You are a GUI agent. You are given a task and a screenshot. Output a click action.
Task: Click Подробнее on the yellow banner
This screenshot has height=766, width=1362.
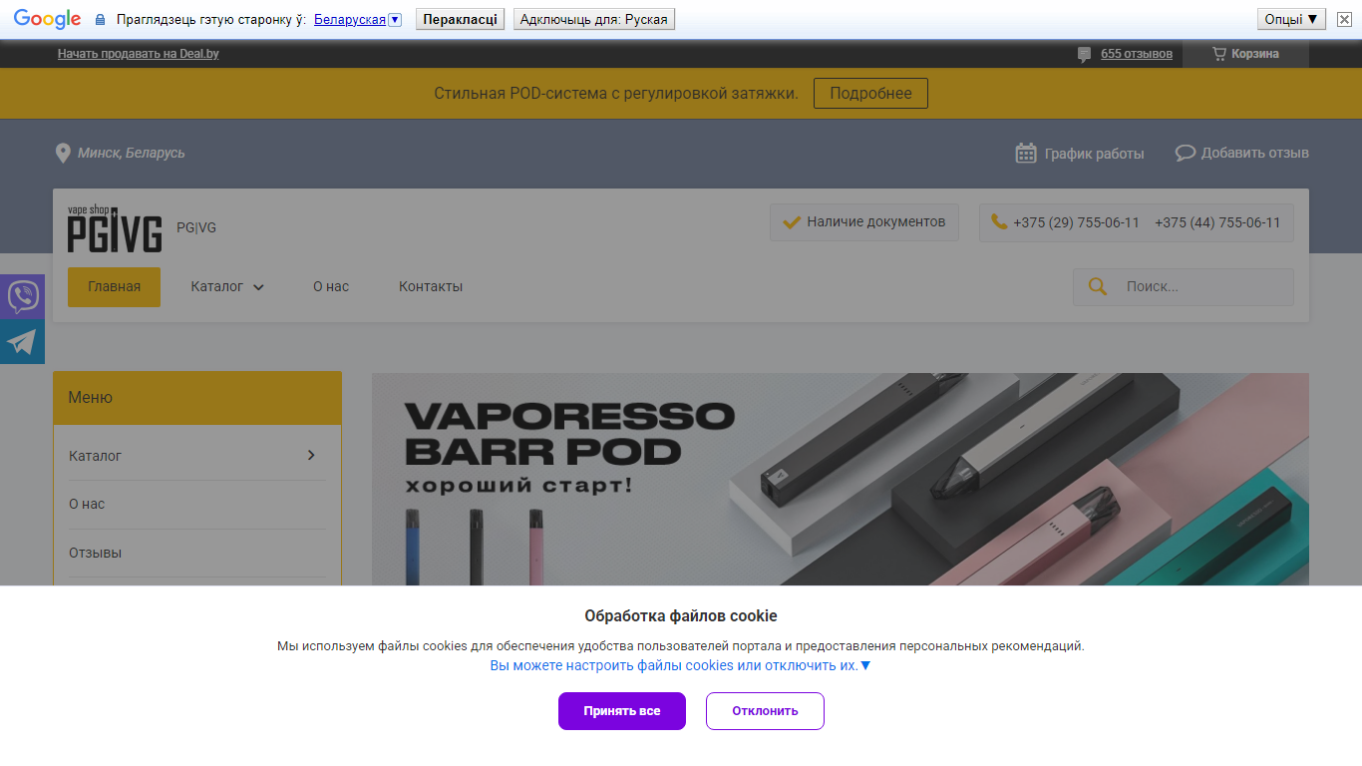(x=870, y=94)
